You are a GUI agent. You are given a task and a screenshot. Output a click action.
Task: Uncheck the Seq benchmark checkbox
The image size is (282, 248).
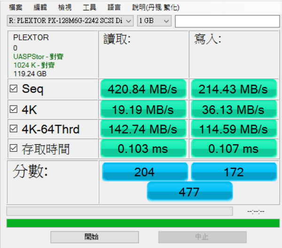(x=14, y=89)
